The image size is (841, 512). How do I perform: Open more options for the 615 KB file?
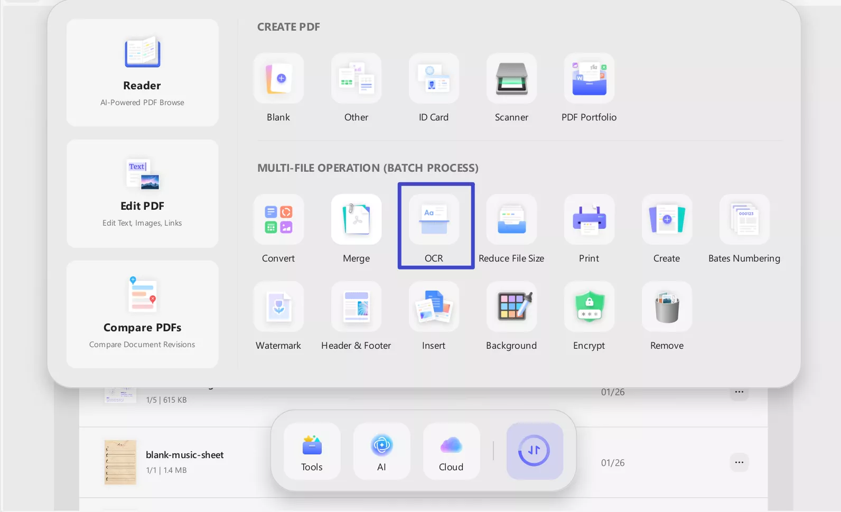739,393
